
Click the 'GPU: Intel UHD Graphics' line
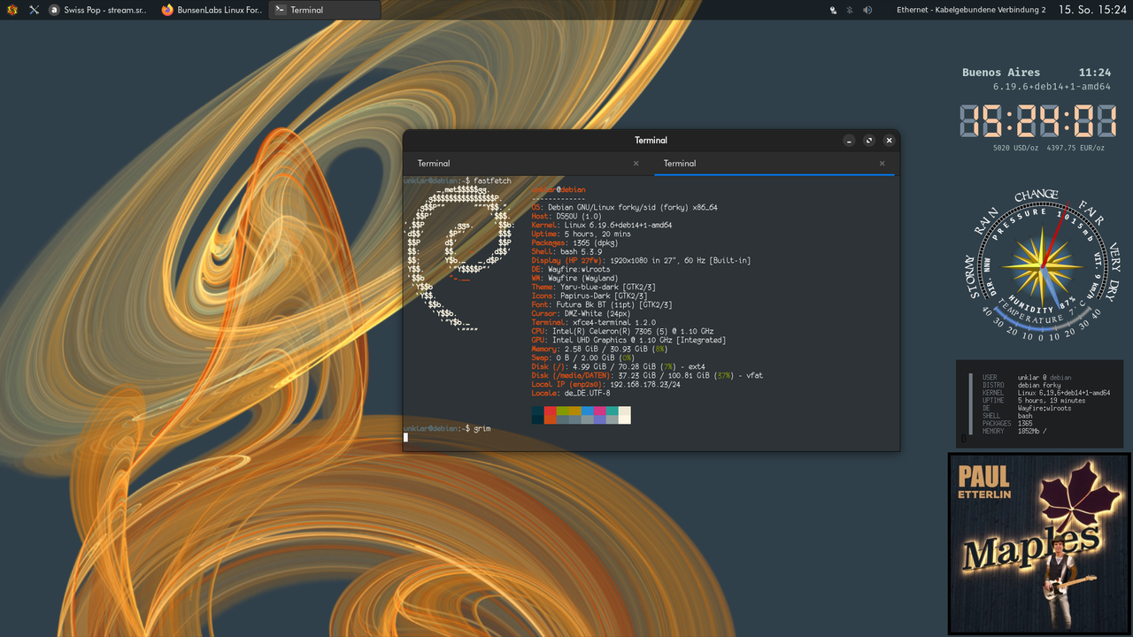coord(628,340)
